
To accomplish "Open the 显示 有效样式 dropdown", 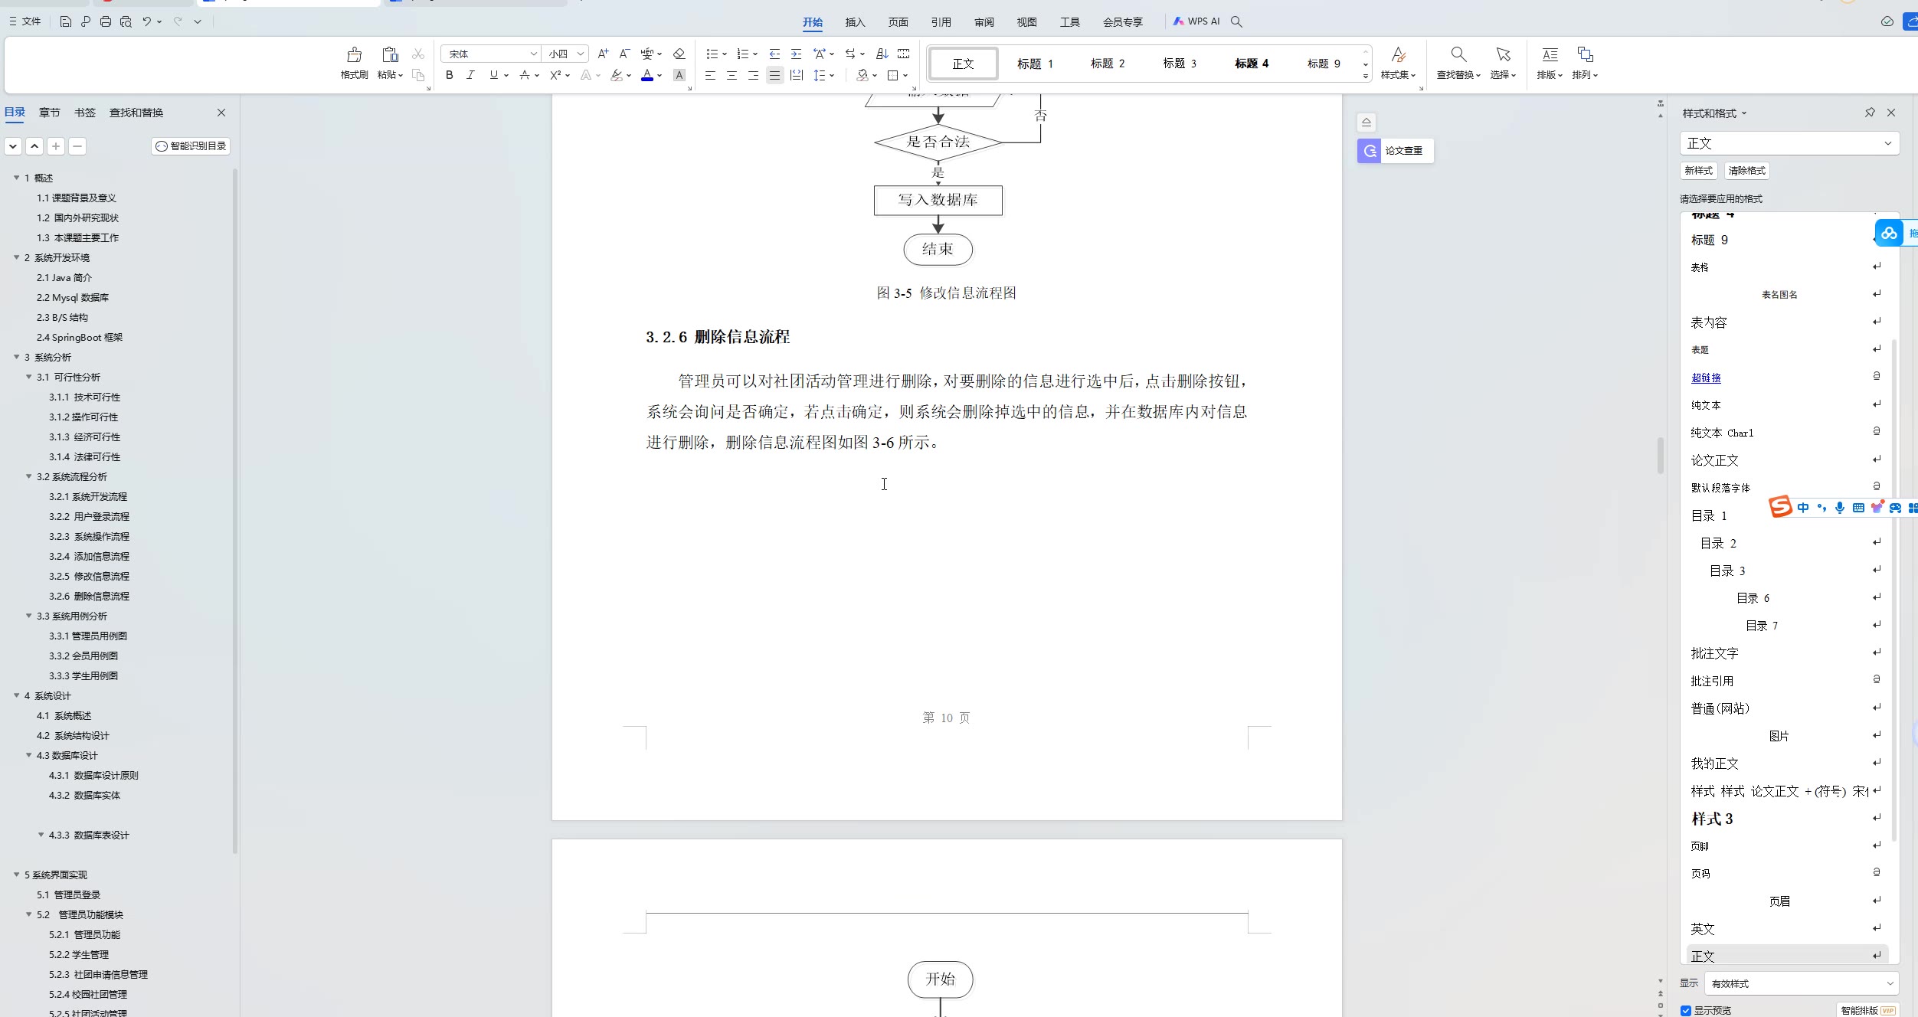I will pos(1801,983).
